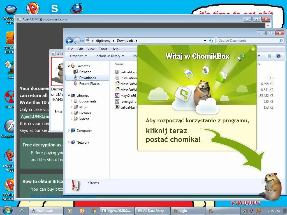The image size is (287, 215).
Task: Open the View menu
Action: pos(91,49)
